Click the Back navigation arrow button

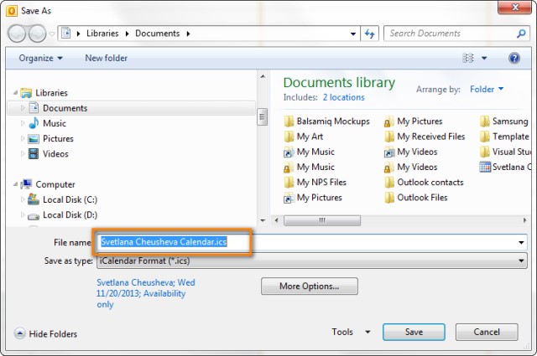[17, 34]
